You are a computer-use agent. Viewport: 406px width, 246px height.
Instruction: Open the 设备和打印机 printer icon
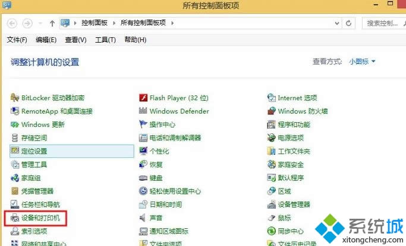point(15,218)
